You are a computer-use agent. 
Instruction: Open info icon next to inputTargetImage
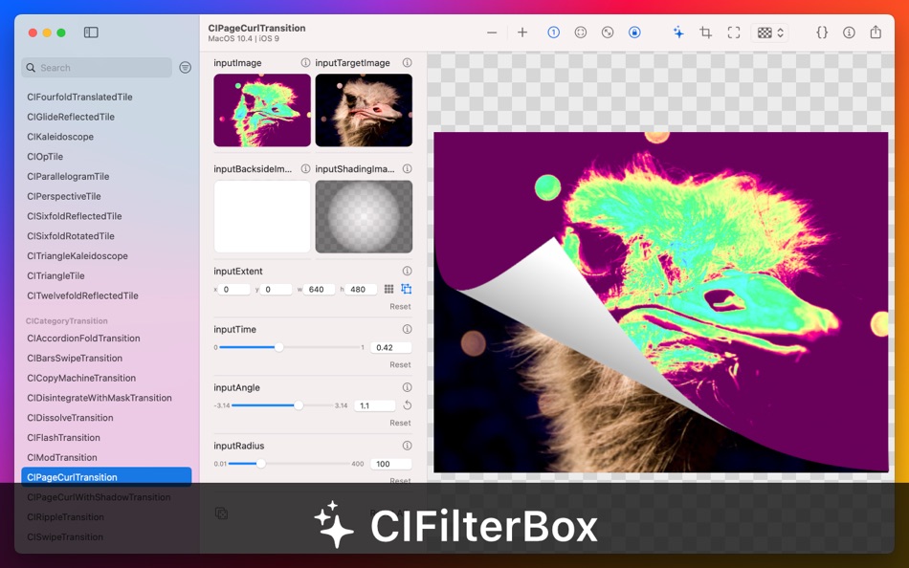tap(407, 62)
